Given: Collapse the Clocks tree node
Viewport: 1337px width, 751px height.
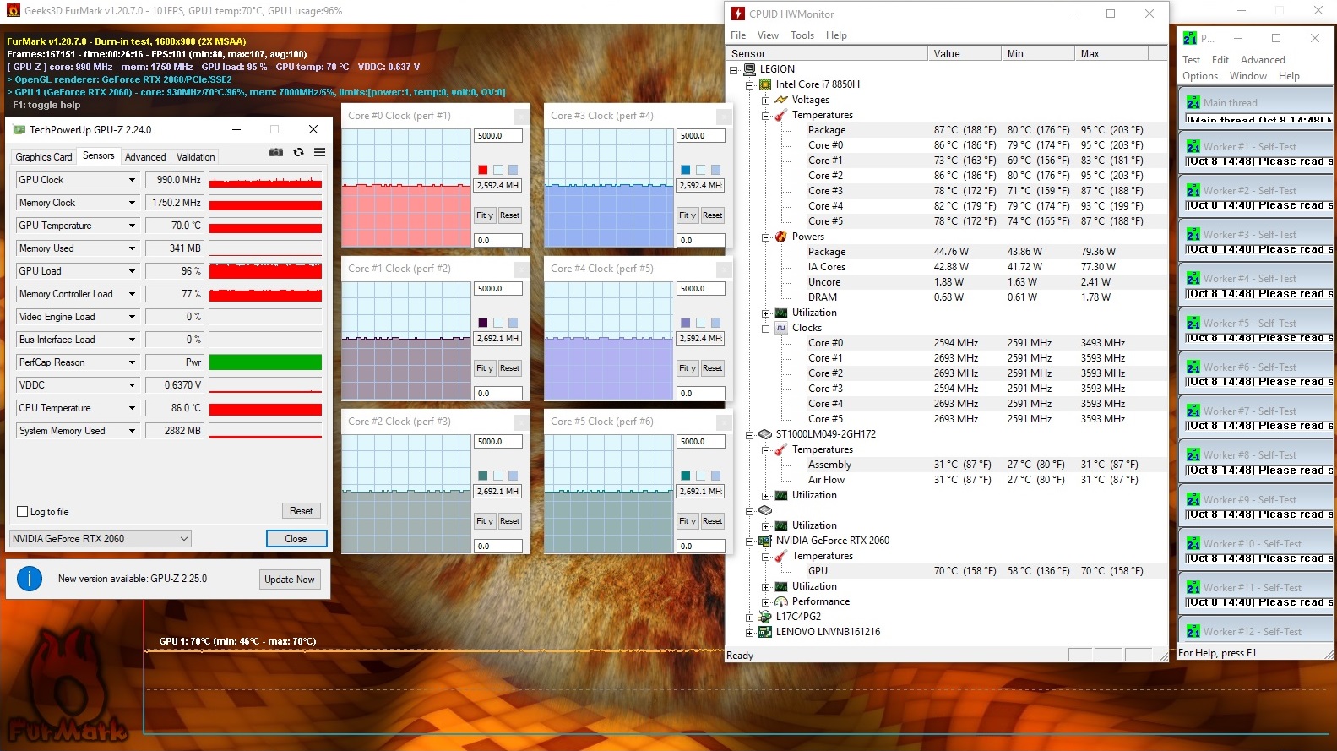Looking at the screenshot, I should [x=765, y=328].
